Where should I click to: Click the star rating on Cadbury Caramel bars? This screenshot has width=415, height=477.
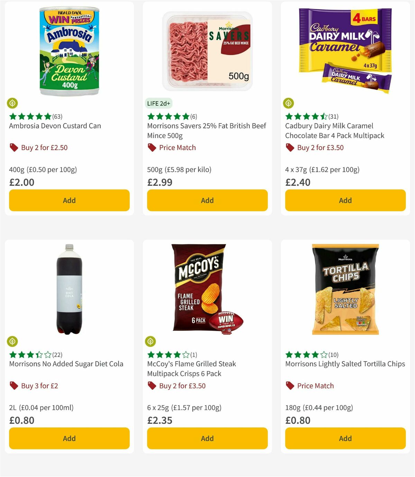point(305,117)
